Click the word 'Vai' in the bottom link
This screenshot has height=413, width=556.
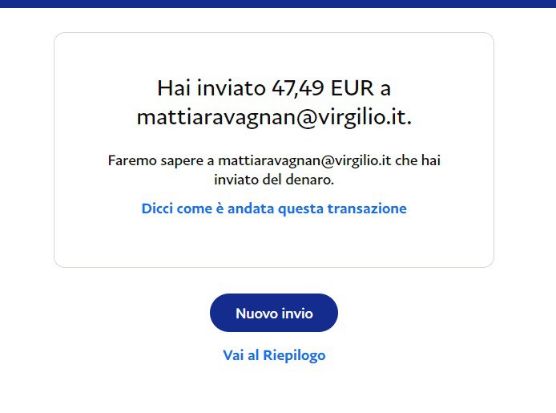click(x=233, y=355)
